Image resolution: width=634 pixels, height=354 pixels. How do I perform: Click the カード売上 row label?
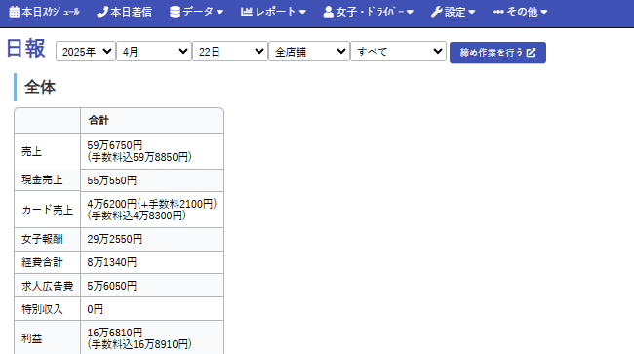click(x=48, y=210)
